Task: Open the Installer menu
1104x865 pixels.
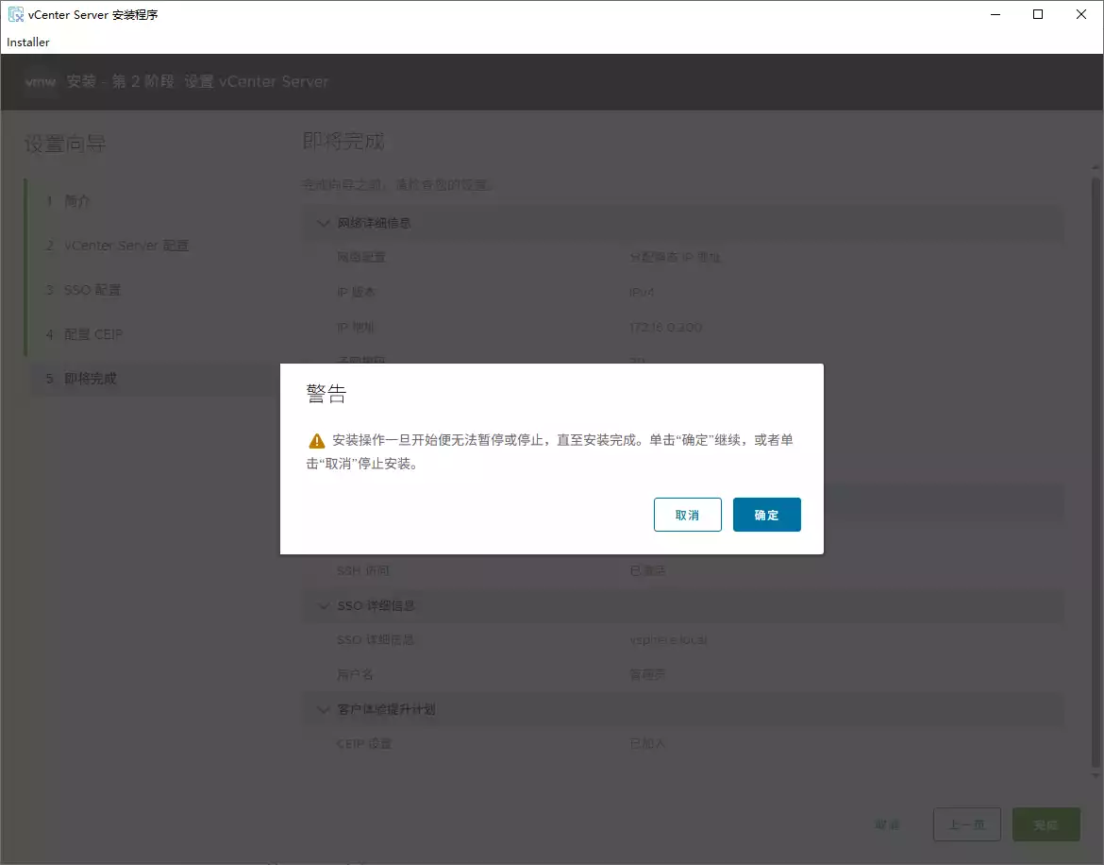Action: [x=28, y=42]
